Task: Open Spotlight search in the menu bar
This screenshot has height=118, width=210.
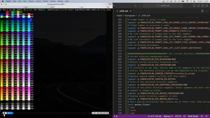Action: (191, 1)
